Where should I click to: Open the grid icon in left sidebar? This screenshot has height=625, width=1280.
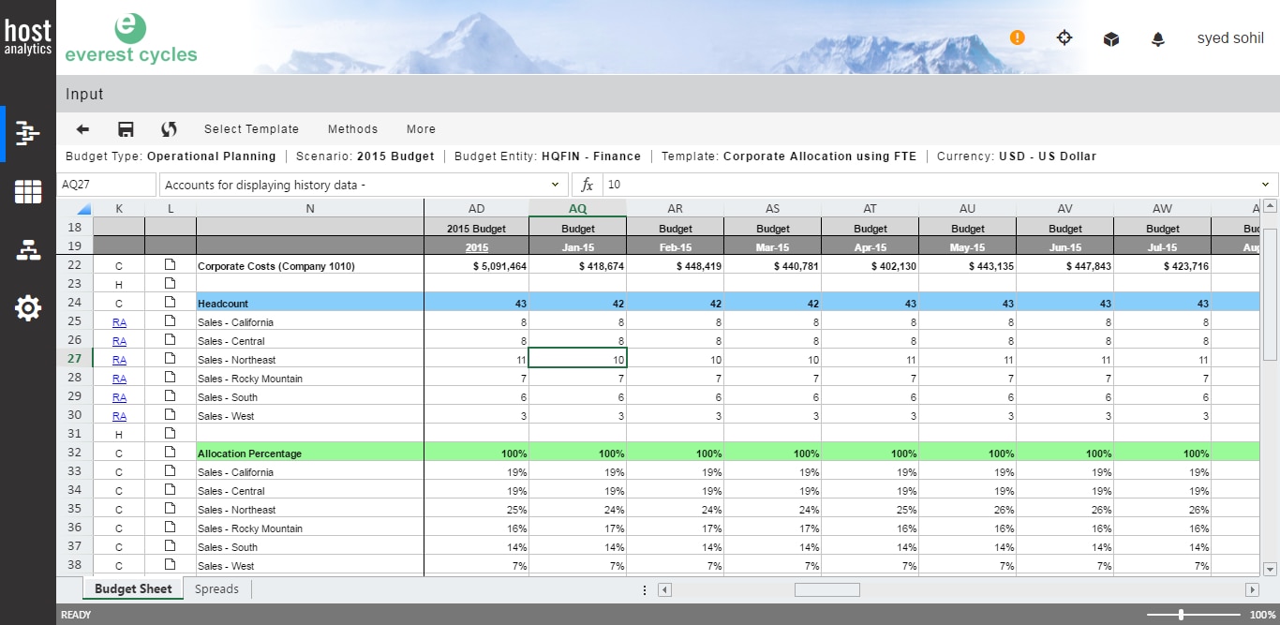[x=28, y=192]
